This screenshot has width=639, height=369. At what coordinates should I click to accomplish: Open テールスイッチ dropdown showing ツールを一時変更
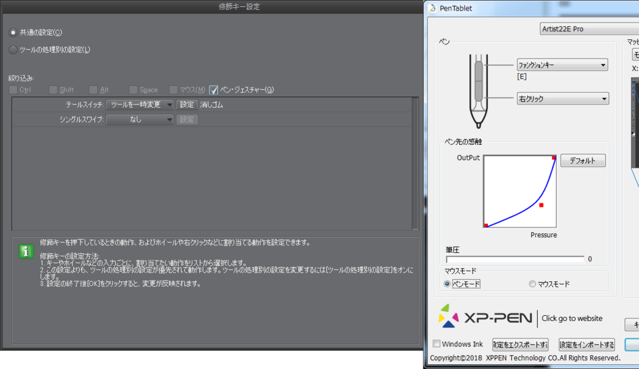point(140,104)
